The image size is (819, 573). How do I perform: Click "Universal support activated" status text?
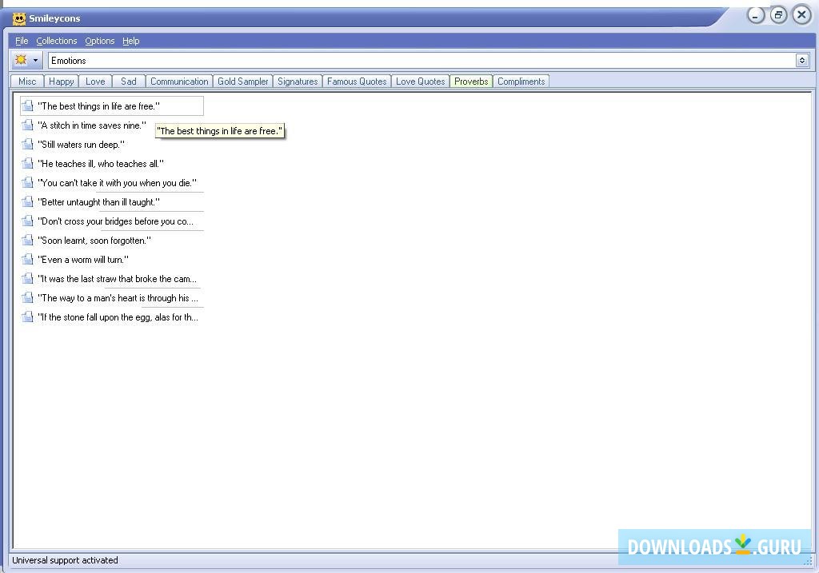(x=65, y=560)
